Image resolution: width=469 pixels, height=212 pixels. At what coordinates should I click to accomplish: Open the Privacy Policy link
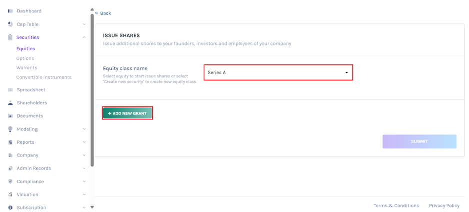[x=444, y=206]
